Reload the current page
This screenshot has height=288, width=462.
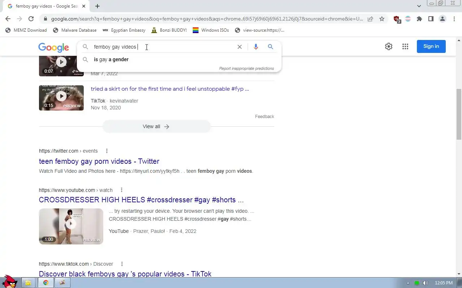click(31, 19)
